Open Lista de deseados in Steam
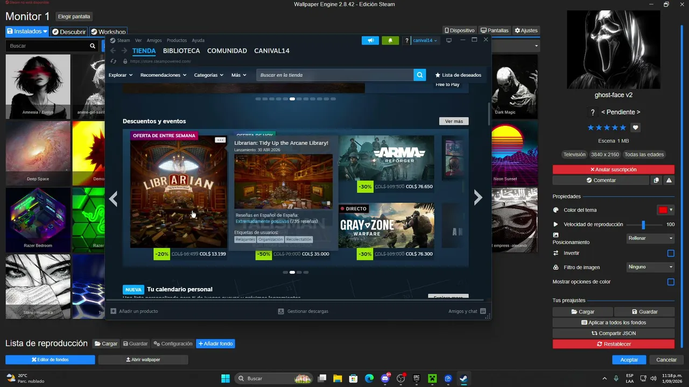This screenshot has width=689, height=387. coord(458,75)
